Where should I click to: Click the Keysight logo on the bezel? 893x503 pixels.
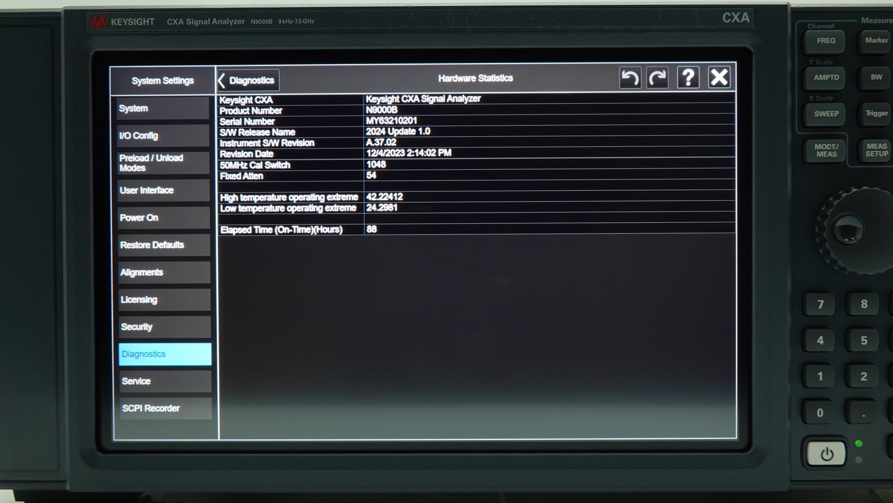click(x=122, y=22)
